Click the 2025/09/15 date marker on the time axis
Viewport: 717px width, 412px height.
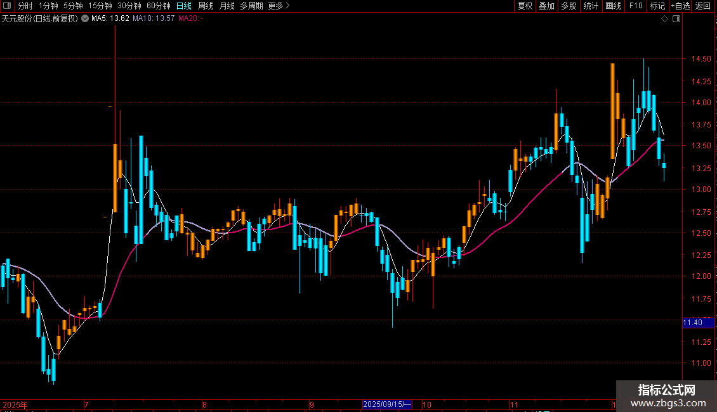(x=387, y=404)
